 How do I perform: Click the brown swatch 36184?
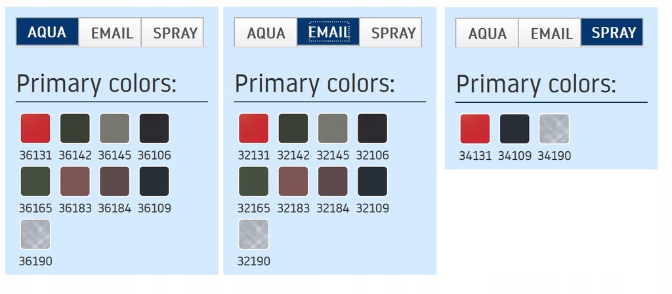coord(114,181)
